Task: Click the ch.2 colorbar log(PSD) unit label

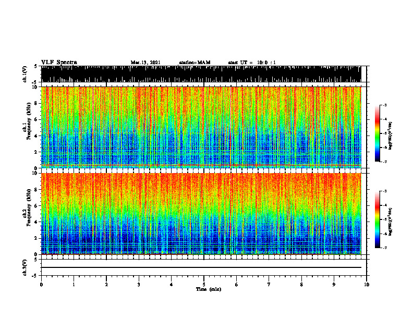Action: (391, 222)
